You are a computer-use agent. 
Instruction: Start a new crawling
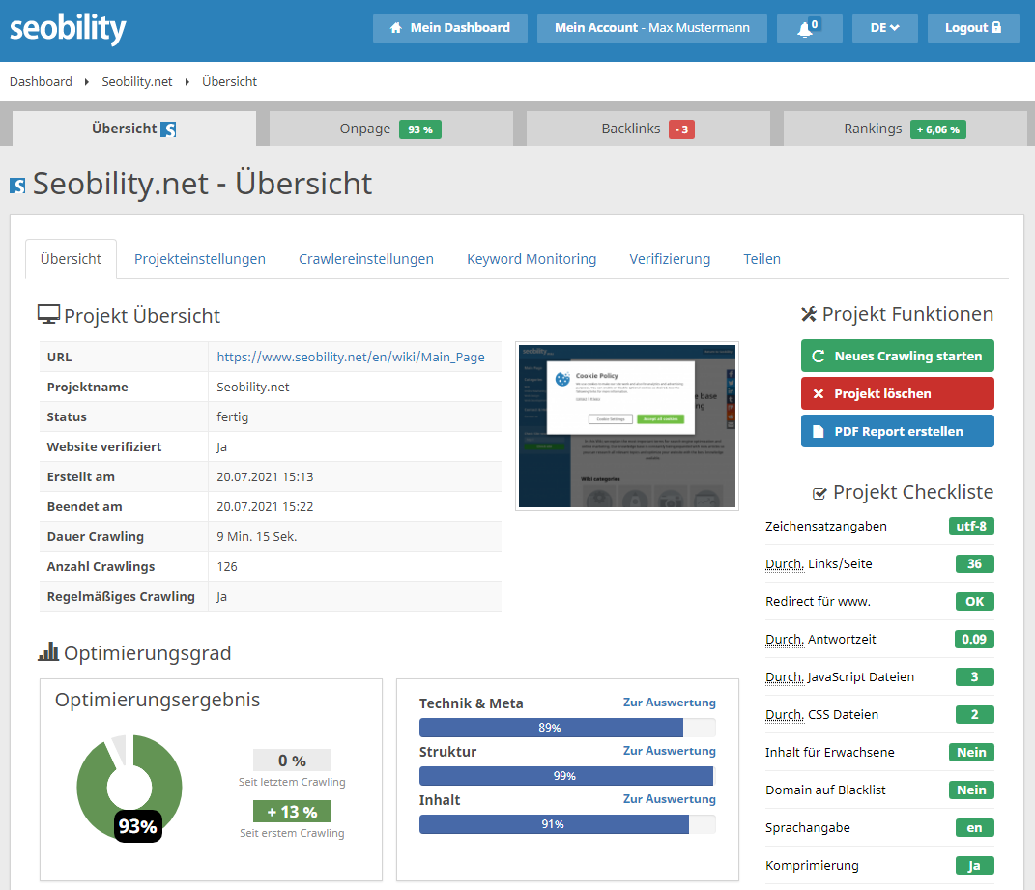click(898, 356)
